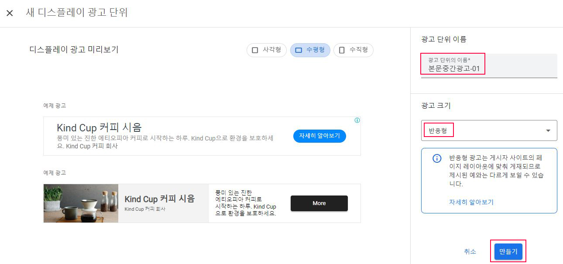The height and width of the screenshot is (264, 563).
Task: Click the vertical rectangle icon in 수직형 chip
Action: pyautogui.click(x=342, y=50)
